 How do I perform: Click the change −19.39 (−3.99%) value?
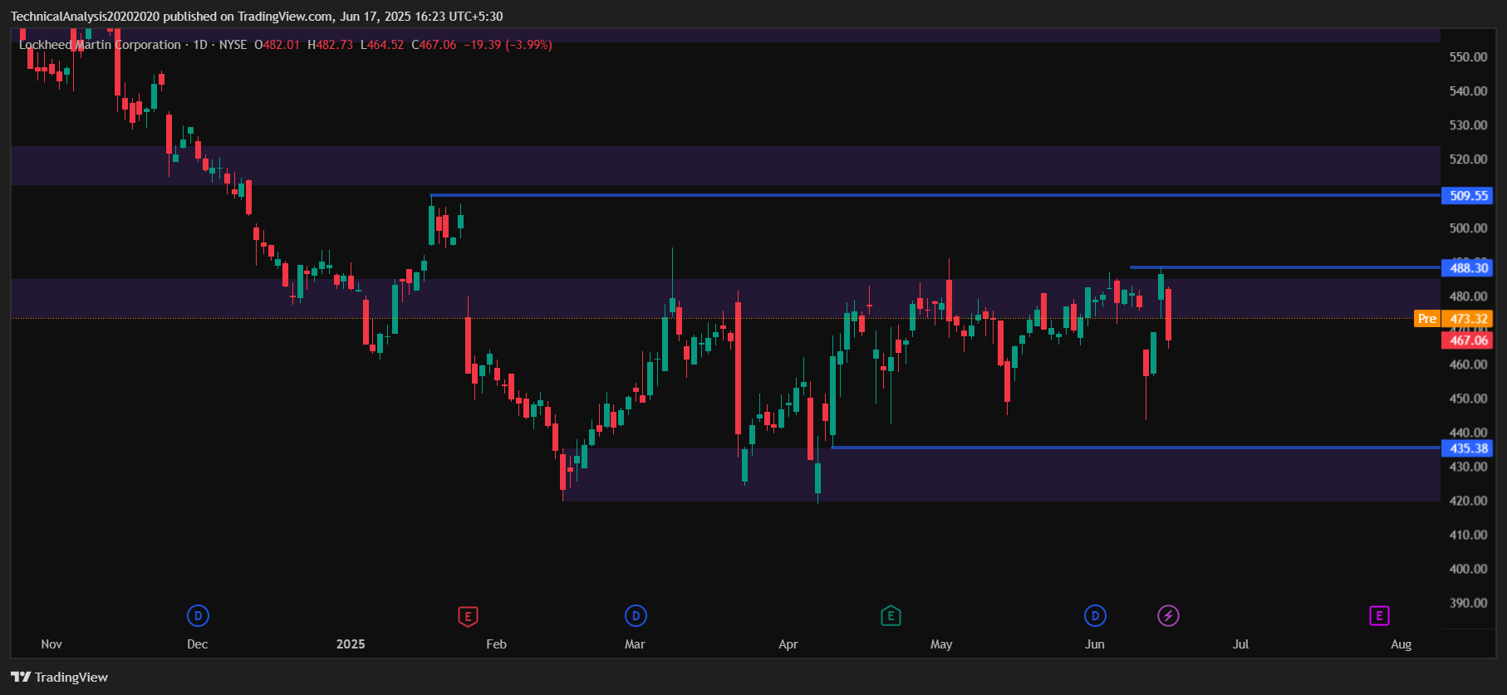pyautogui.click(x=508, y=45)
